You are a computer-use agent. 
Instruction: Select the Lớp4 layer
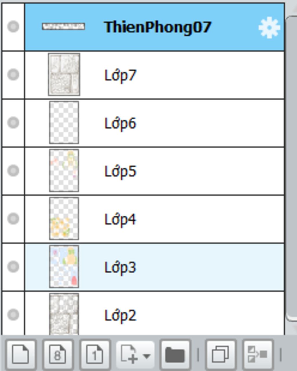pos(154,219)
